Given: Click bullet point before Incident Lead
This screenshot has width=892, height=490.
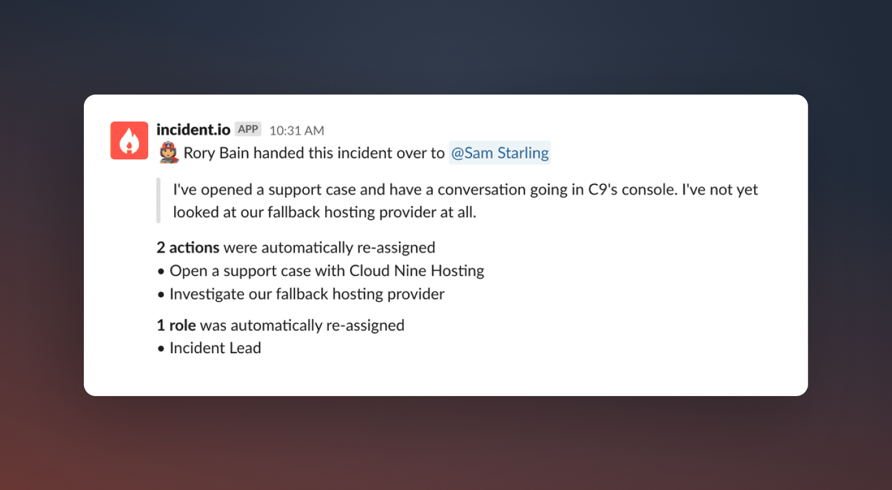Looking at the screenshot, I should 161,349.
